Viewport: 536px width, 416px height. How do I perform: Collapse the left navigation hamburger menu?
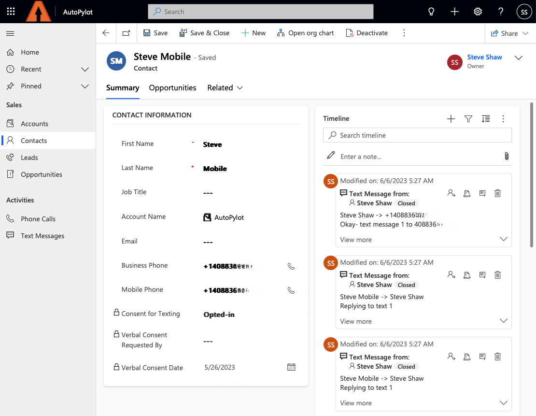(10, 33)
